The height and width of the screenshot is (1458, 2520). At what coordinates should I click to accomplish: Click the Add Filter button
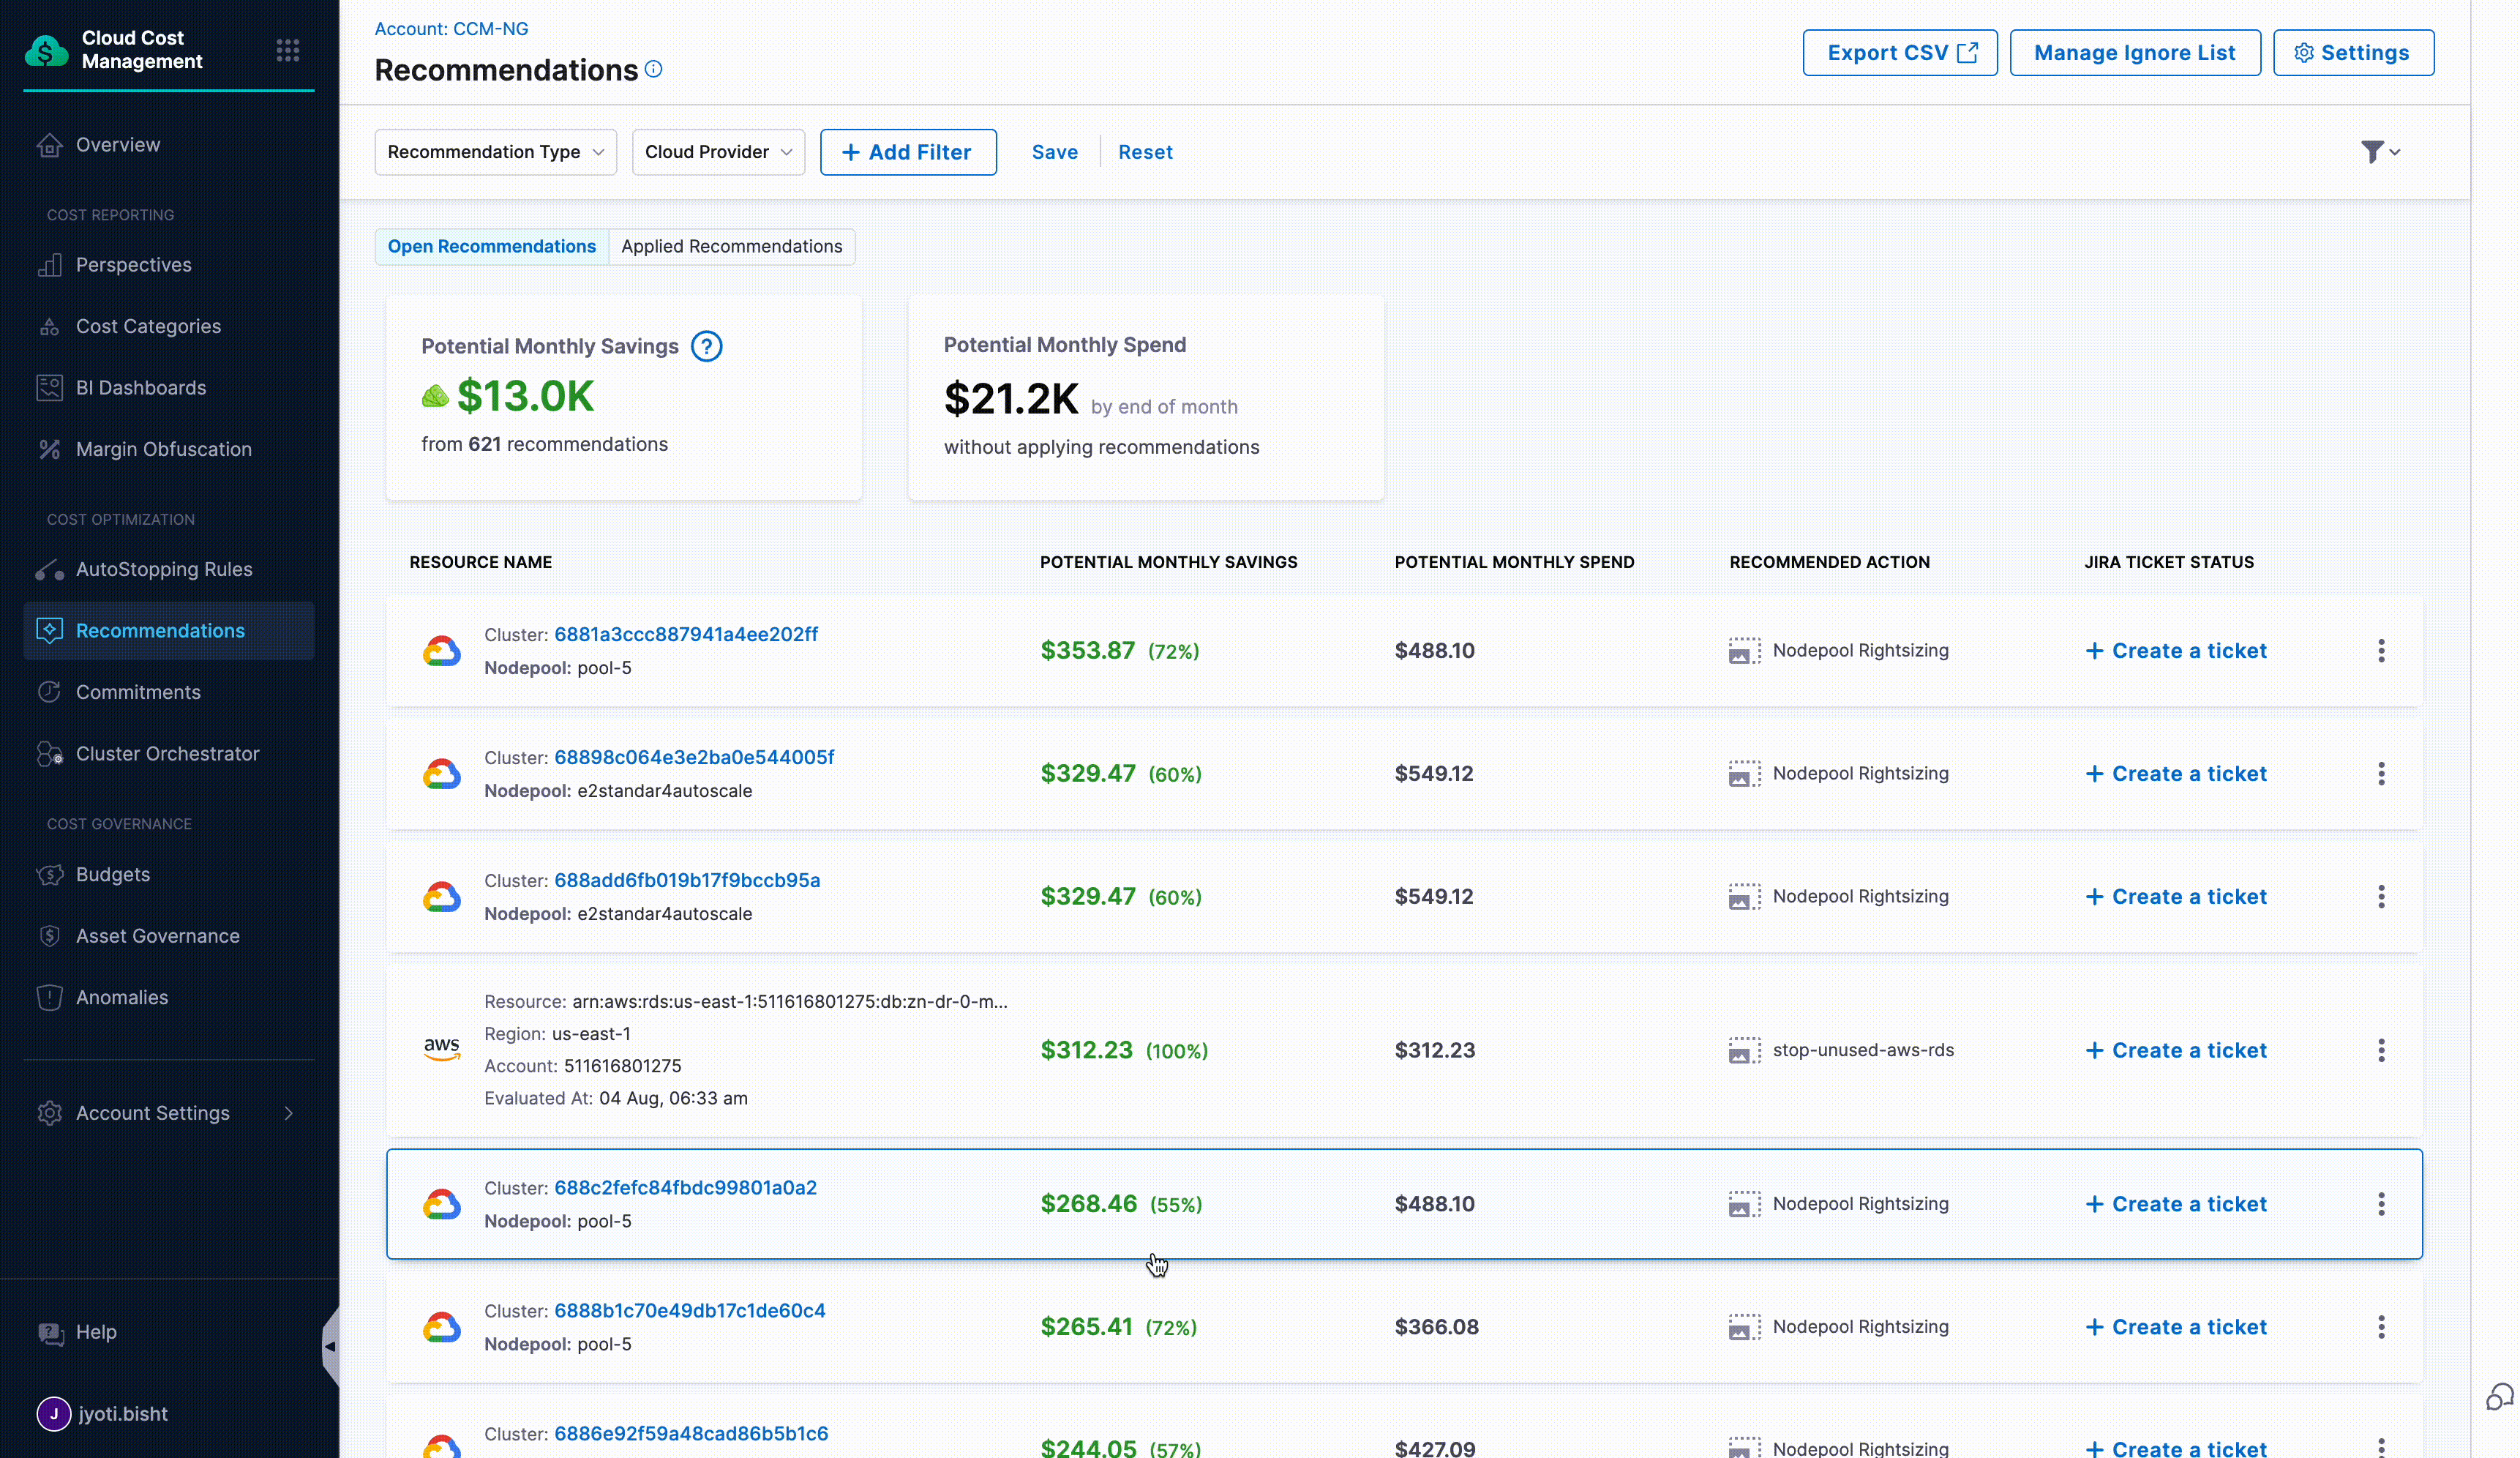[908, 152]
